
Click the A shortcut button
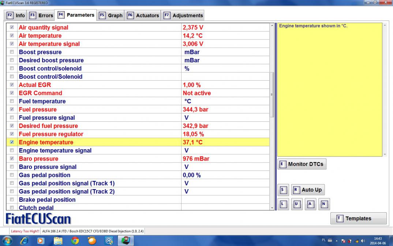[x=310, y=204]
